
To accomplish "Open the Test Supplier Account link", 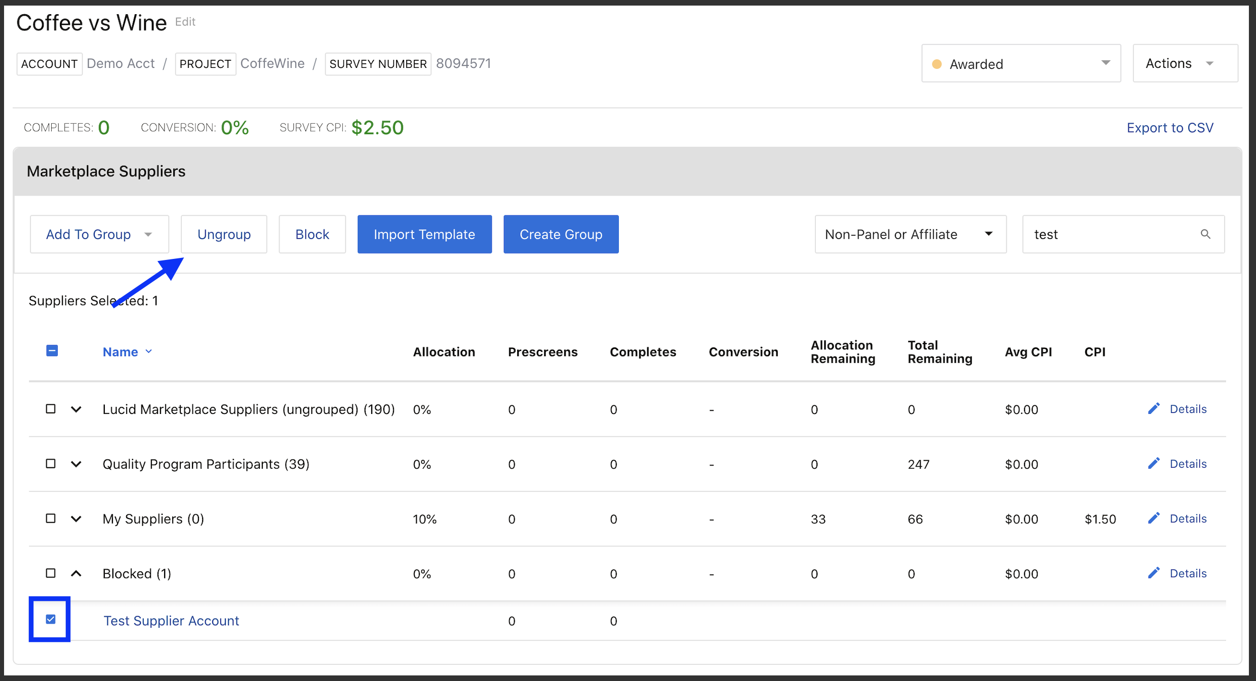I will click(x=171, y=621).
